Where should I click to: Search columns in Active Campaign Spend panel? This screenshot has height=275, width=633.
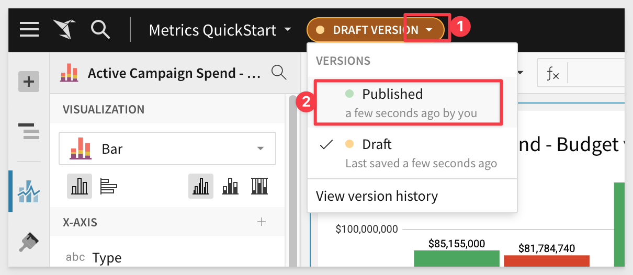[279, 73]
